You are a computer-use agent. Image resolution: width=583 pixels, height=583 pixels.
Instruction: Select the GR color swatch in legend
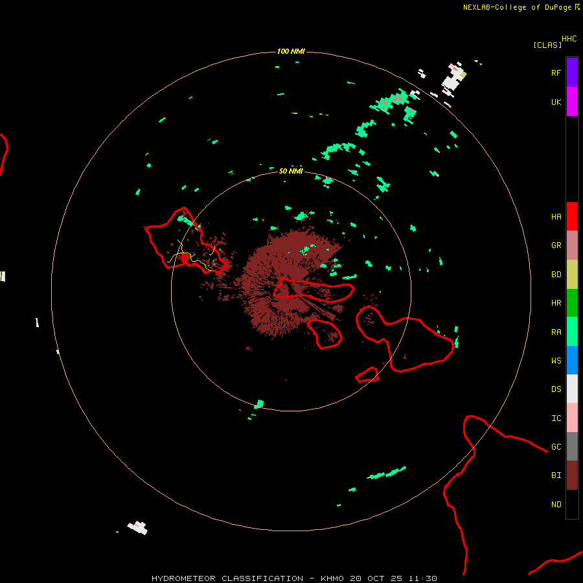pos(572,246)
